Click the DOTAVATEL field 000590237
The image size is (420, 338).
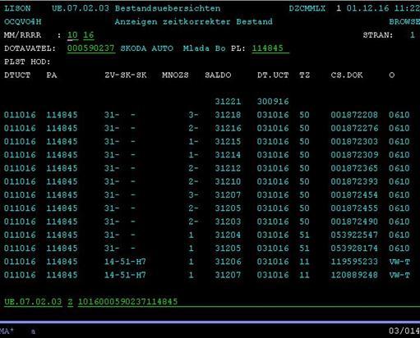pos(90,48)
